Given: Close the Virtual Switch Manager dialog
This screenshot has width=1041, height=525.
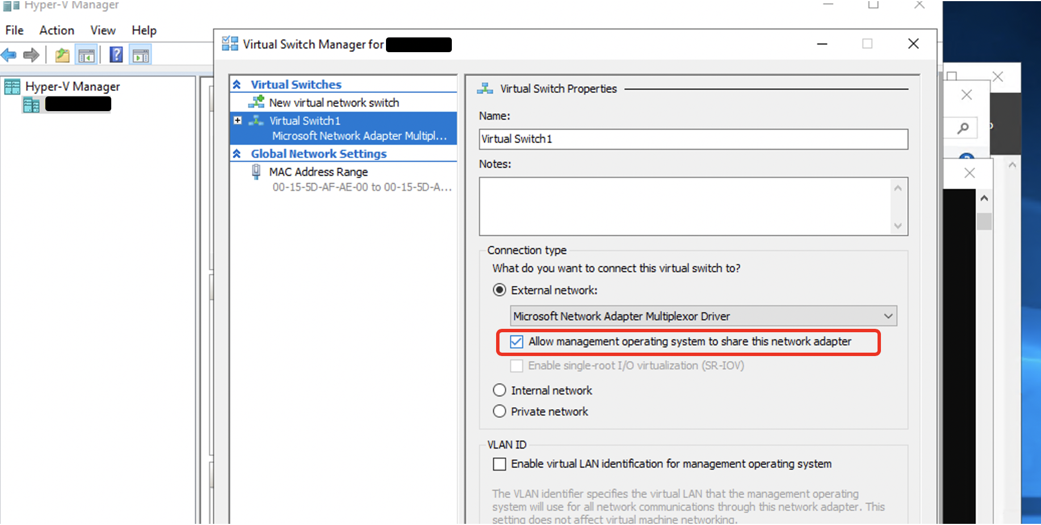Looking at the screenshot, I should coord(913,44).
